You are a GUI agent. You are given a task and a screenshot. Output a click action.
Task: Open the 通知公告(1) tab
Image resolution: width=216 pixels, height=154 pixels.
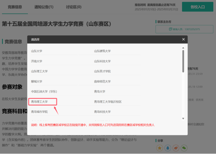click(44, 7)
